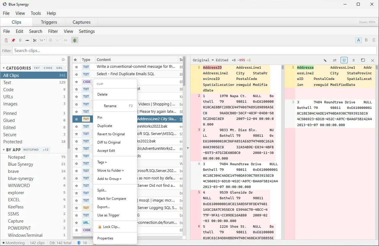Click the blue shield icon in status bar
Viewport: 379px width, 246px height.
click(79, 243)
